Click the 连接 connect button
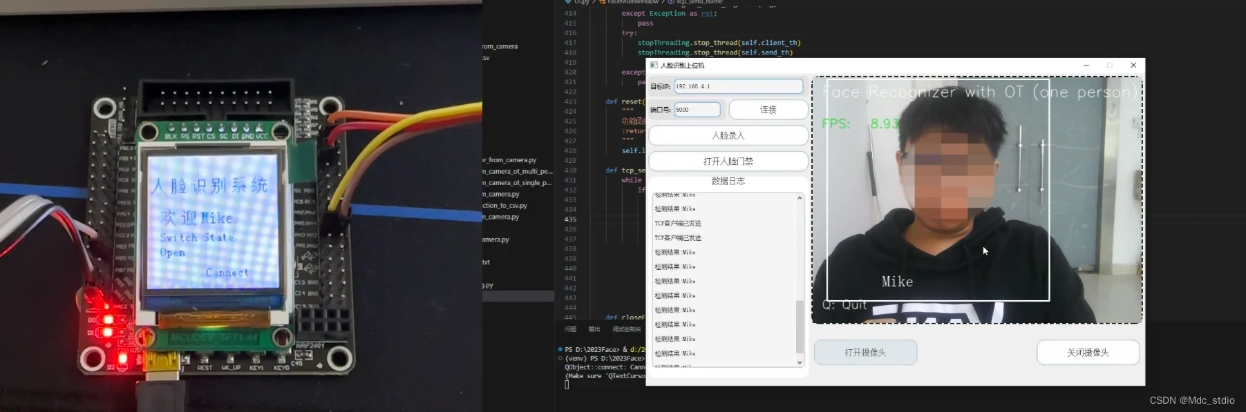This screenshot has height=412, width=1246. [768, 110]
